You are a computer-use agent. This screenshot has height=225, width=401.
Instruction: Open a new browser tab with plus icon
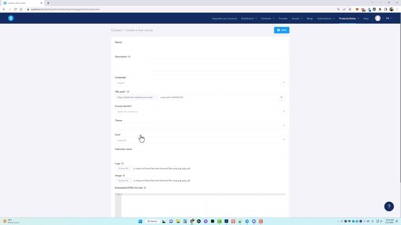[48, 3]
